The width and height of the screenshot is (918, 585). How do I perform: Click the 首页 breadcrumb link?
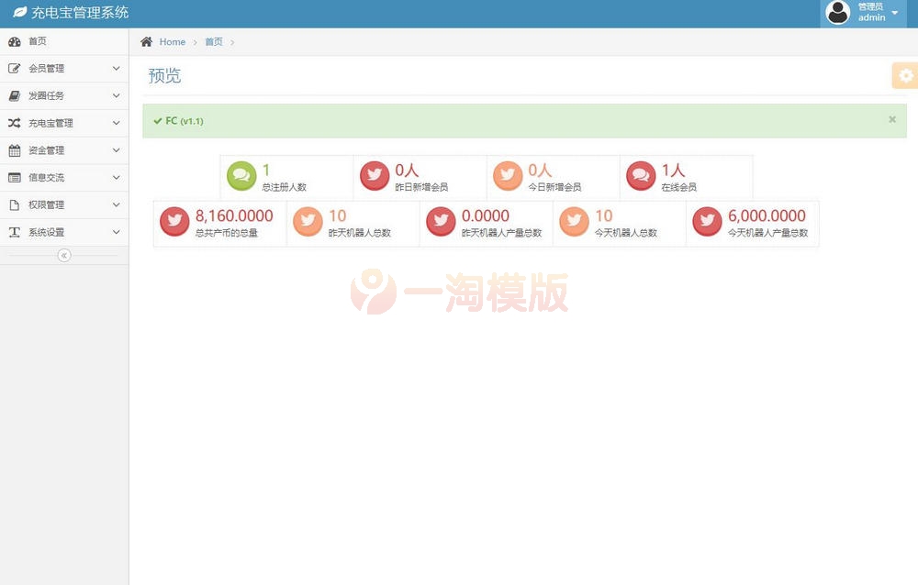pos(214,41)
